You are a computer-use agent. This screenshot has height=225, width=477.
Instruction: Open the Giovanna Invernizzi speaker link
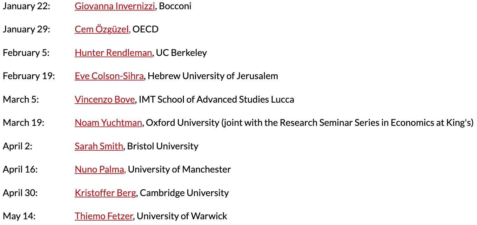[115, 6]
